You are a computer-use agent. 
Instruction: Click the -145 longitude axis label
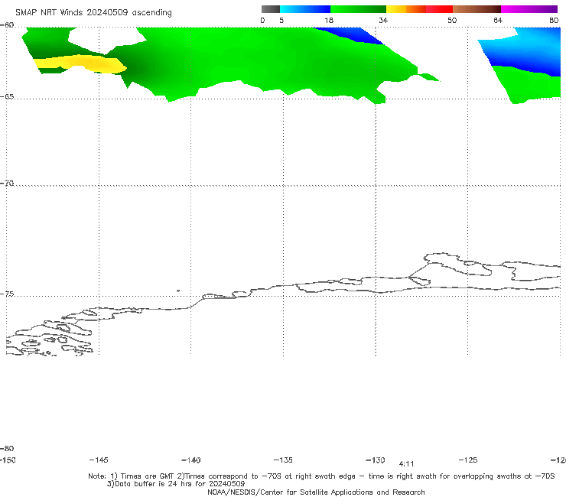99,460
